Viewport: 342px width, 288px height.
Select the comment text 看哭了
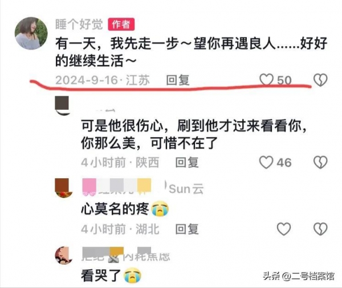click(101, 275)
